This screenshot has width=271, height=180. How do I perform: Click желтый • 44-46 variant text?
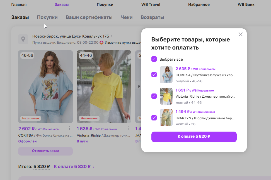[188, 103]
